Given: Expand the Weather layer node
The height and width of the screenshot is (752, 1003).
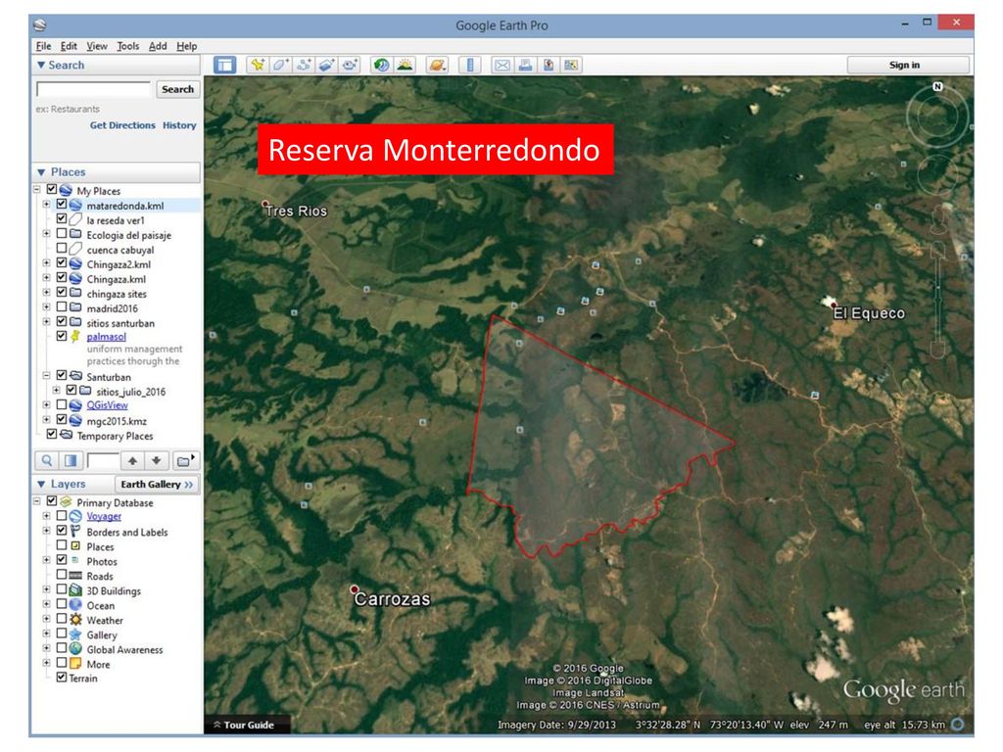Looking at the screenshot, I should click(x=46, y=619).
